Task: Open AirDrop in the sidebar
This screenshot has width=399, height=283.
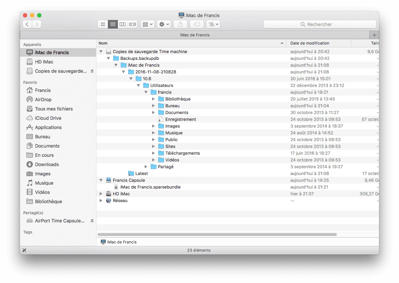Action: coord(58,99)
